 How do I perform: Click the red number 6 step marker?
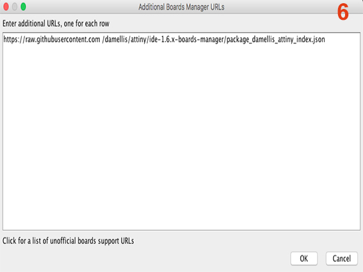(343, 12)
